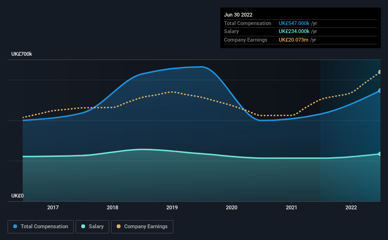Click the Jun 30 2022 tooltip date
The width and height of the screenshot is (388, 240).
238,15
